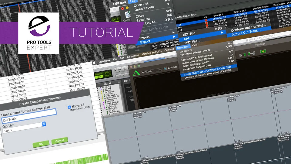The width and height of the screenshot is (291, 164).
Task: Click the green OK button
Action: pyautogui.click(x=41, y=144)
